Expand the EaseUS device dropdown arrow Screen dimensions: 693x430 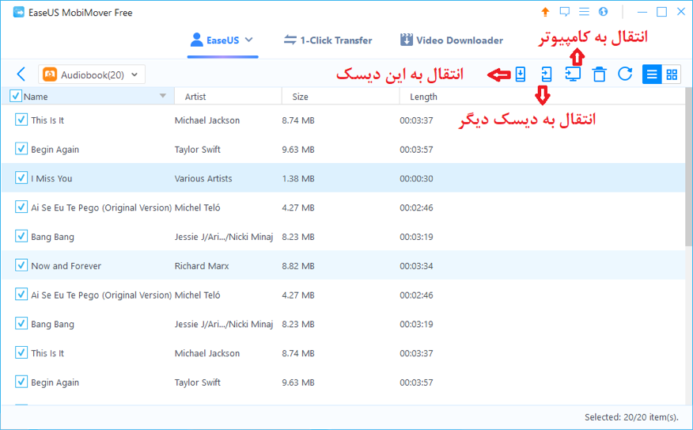point(249,40)
